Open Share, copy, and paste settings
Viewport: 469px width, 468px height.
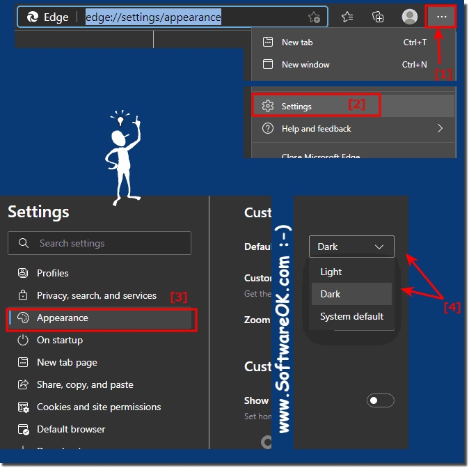point(100,384)
